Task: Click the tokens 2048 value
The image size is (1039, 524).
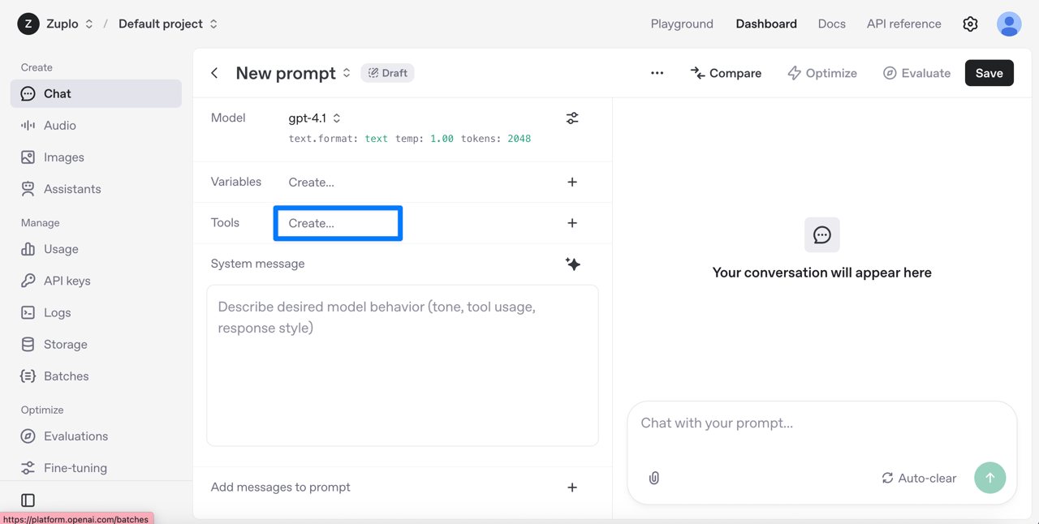Action: [x=519, y=139]
